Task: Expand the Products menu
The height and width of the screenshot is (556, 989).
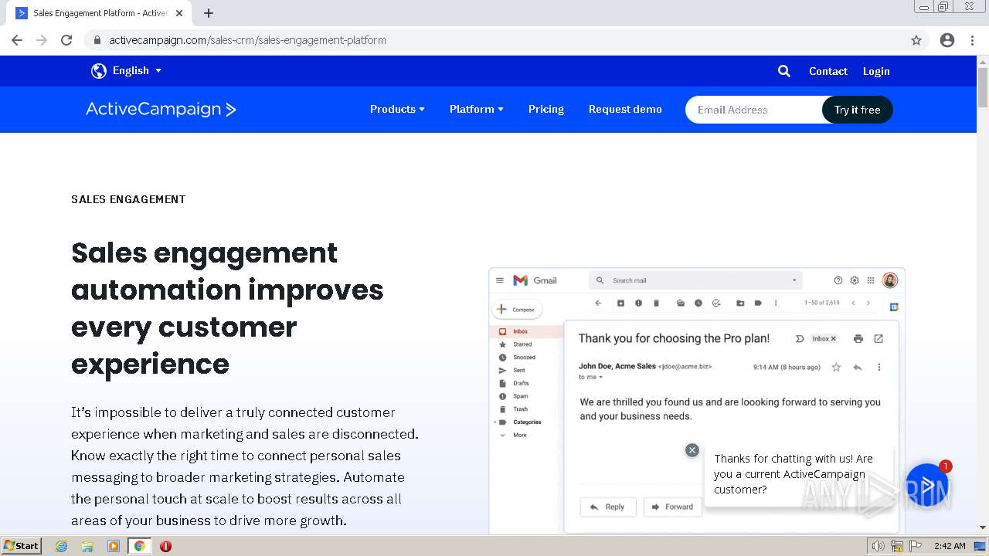Action: click(x=397, y=109)
